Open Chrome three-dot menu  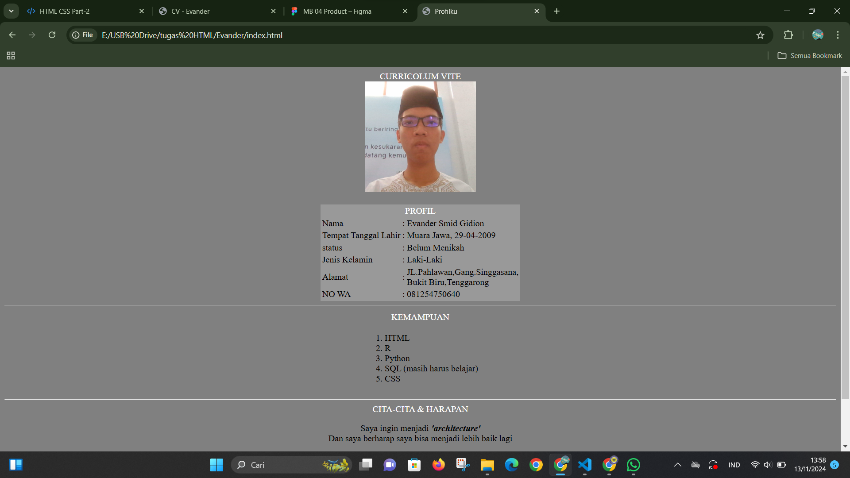tap(838, 35)
